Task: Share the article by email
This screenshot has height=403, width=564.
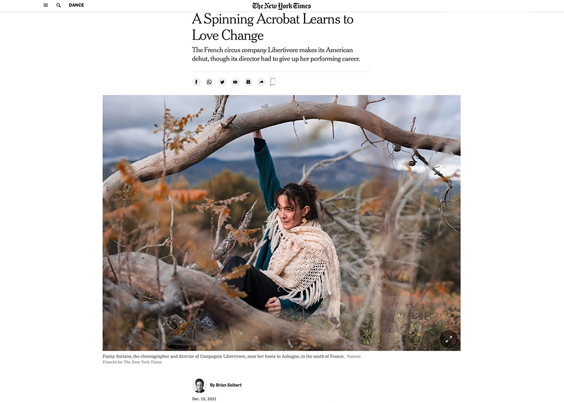Action: (235, 82)
